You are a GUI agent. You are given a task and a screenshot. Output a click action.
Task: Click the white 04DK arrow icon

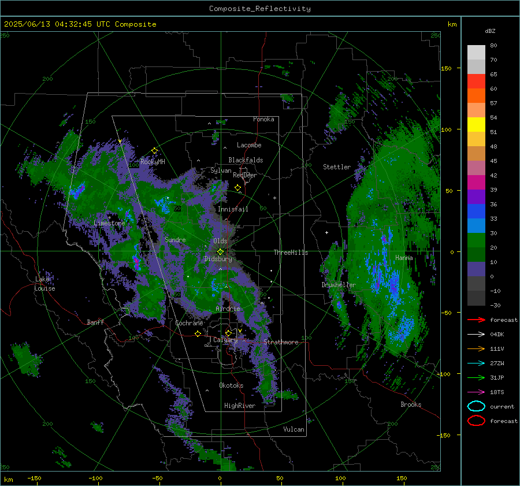point(476,335)
